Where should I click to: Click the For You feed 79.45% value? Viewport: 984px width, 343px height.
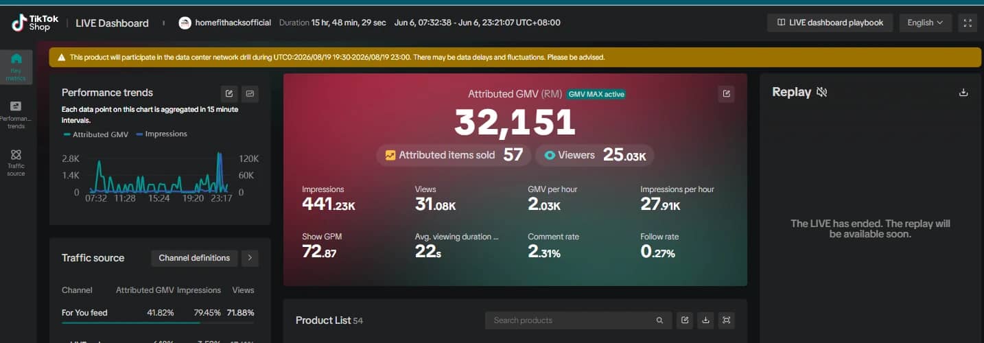pos(207,313)
